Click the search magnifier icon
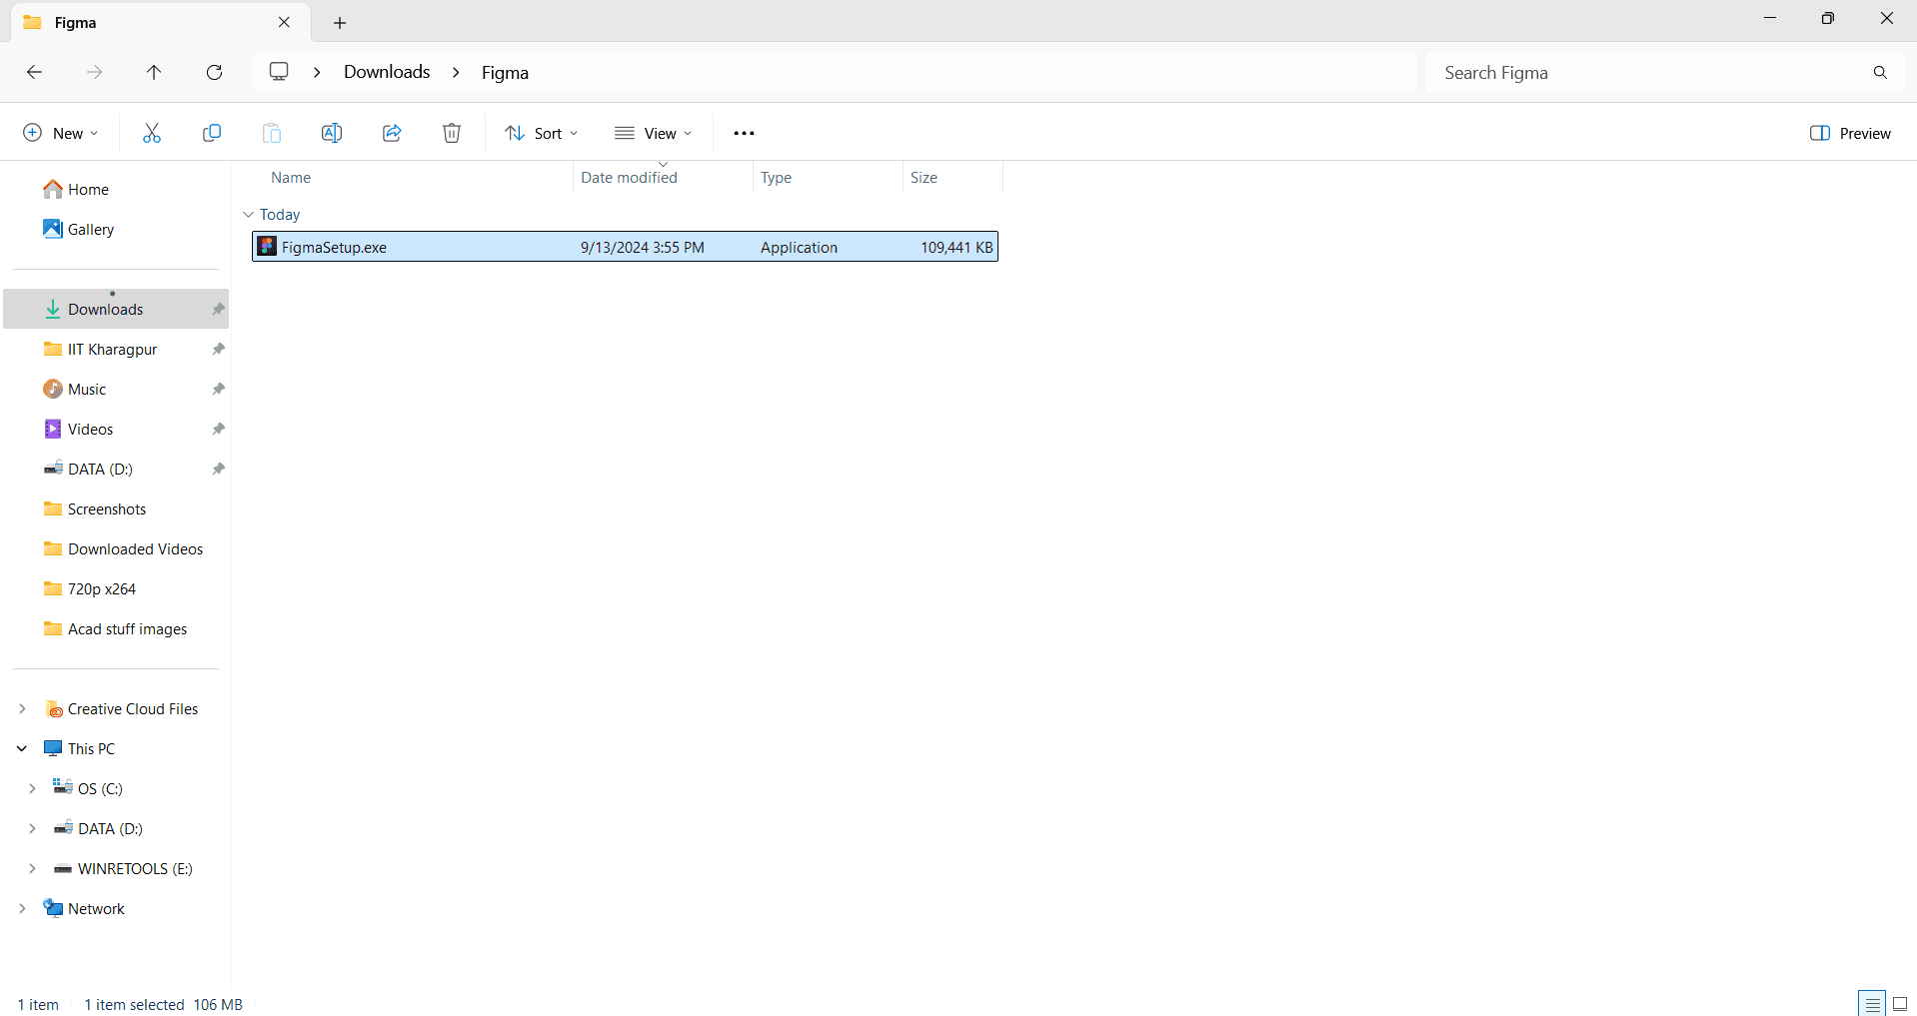Viewport: 1917px width, 1016px height. [1880, 72]
